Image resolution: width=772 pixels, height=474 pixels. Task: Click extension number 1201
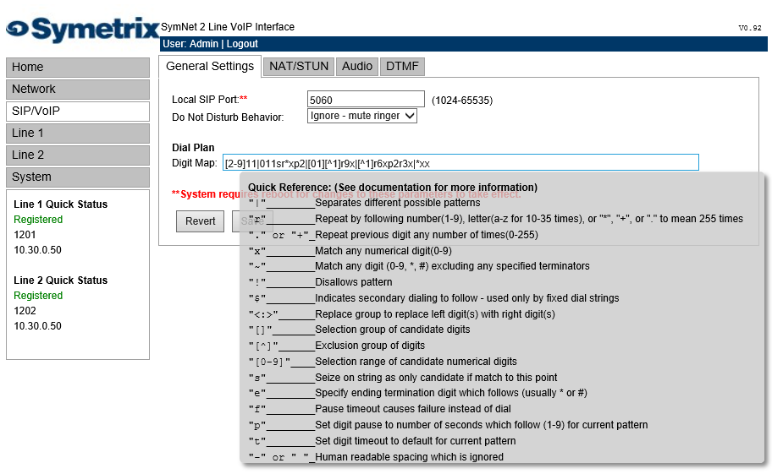[x=25, y=235]
